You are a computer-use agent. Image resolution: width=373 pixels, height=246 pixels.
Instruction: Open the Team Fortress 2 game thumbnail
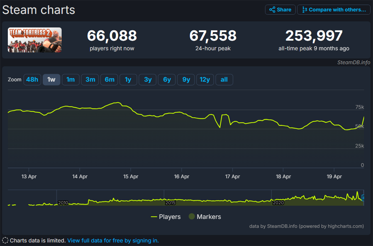[x=35, y=40]
